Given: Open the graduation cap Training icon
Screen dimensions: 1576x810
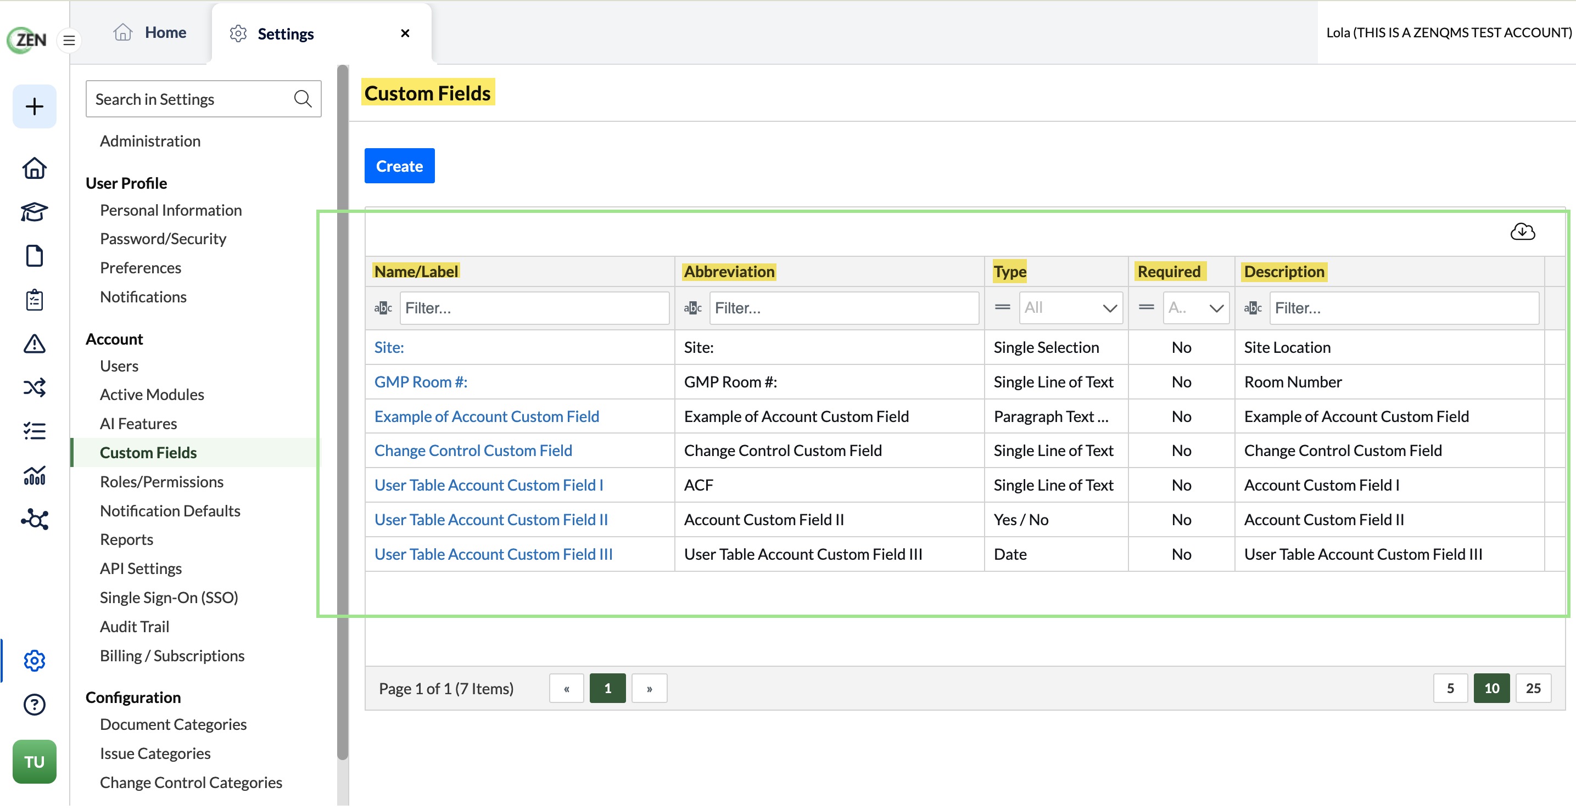Looking at the screenshot, I should pyautogui.click(x=34, y=212).
